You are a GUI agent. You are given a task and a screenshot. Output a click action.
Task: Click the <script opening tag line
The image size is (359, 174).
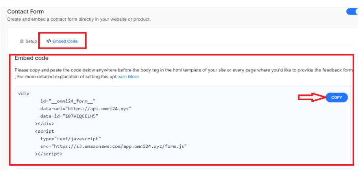click(44, 131)
